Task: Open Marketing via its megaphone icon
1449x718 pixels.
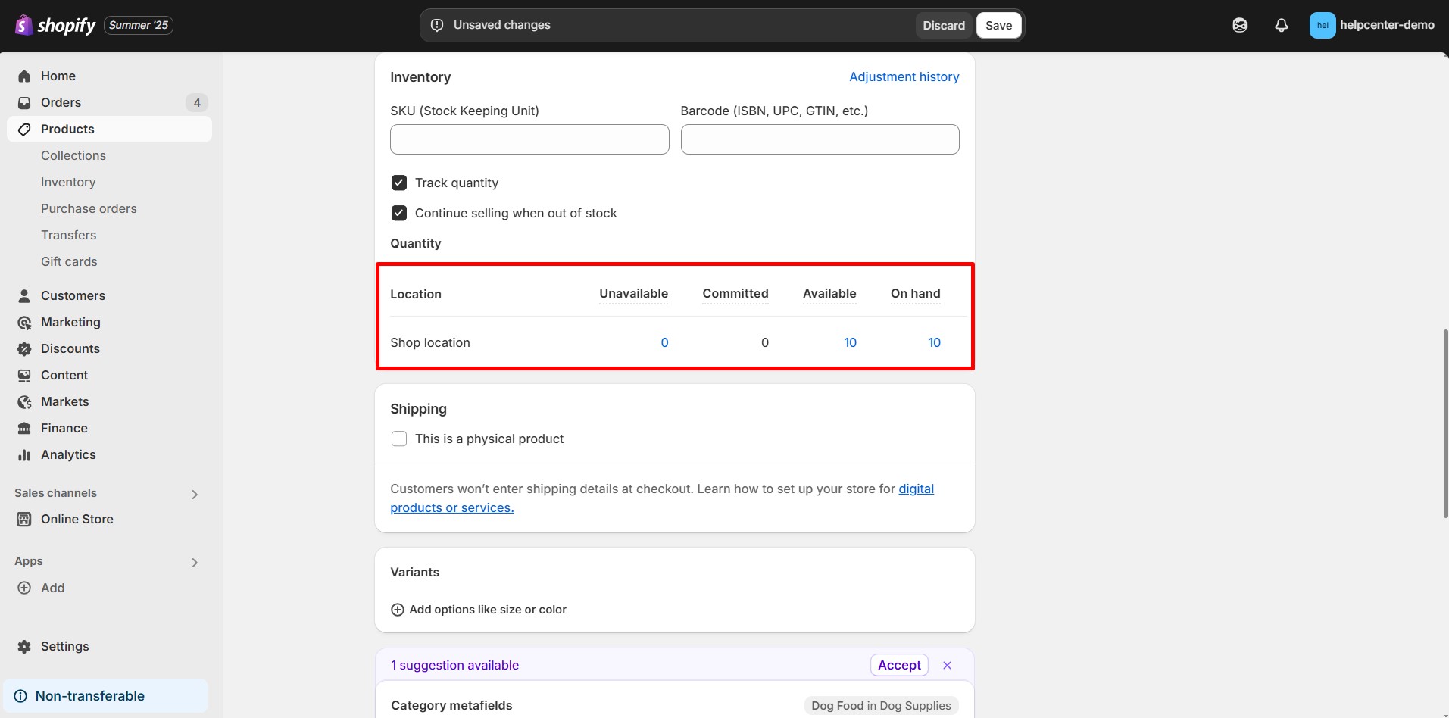Action: pos(25,322)
